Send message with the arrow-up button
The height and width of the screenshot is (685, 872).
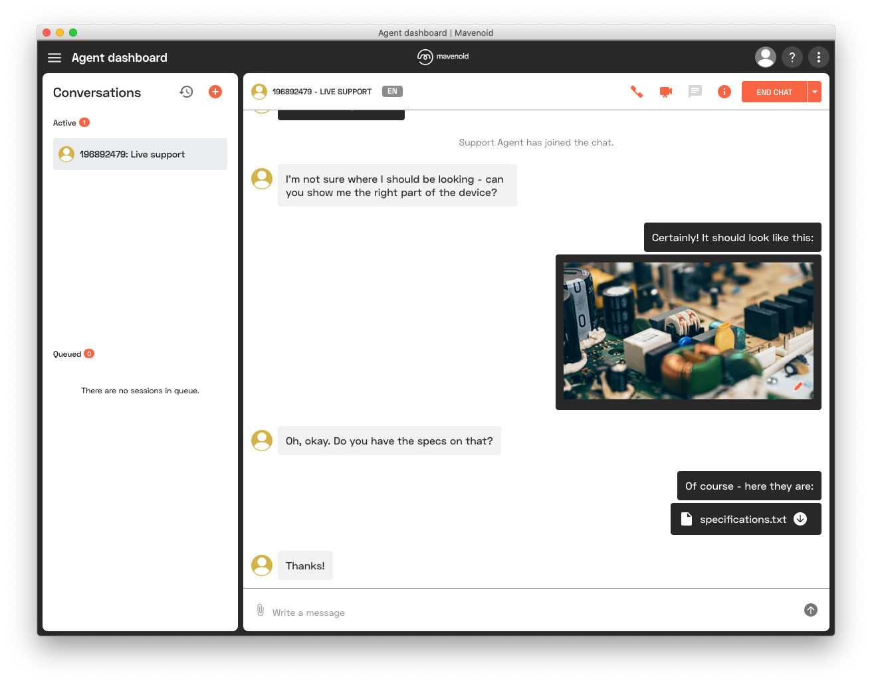[x=811, y=610]
